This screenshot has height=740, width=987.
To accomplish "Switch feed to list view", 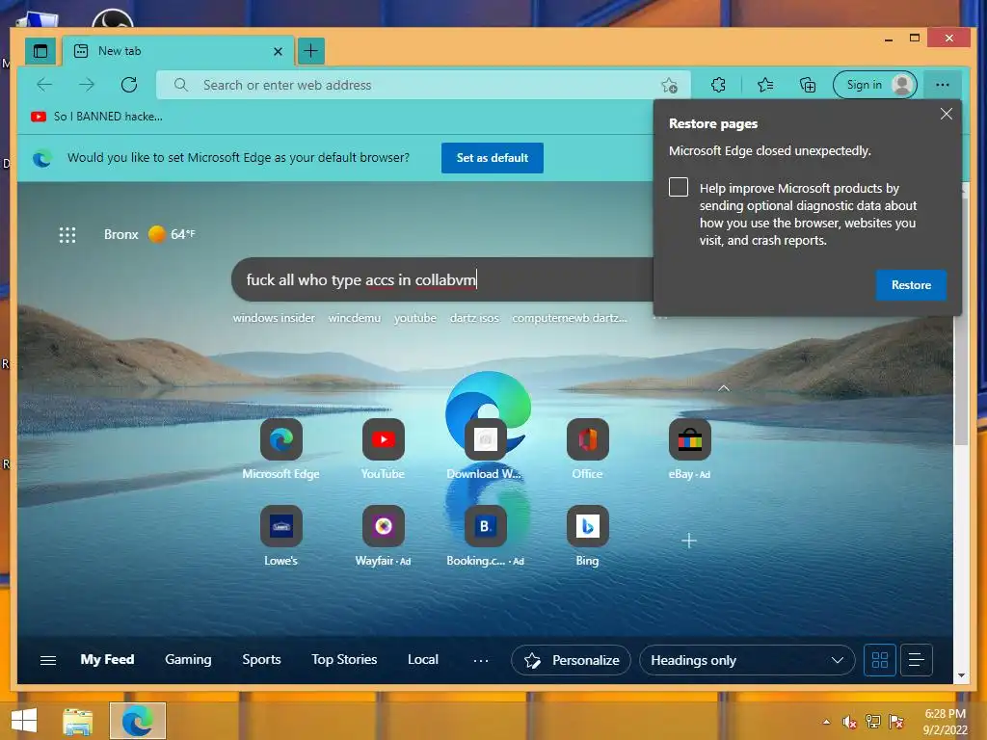I will coord(916,660).
